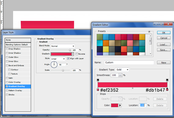174x118 pixels.
Task: Click the gradient Name input field
Action: 129,63
